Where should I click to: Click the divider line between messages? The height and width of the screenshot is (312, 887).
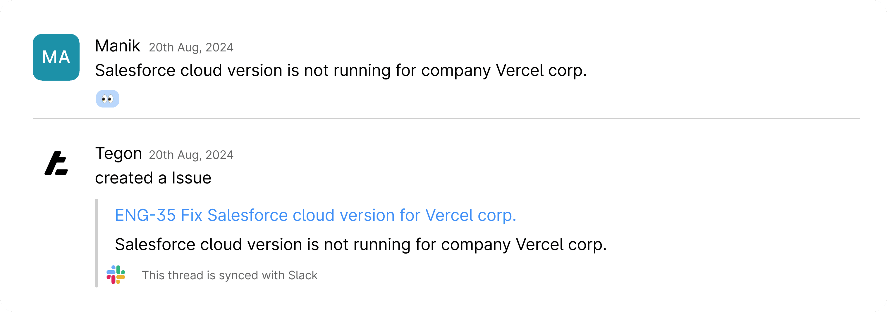tap(446, 119)
